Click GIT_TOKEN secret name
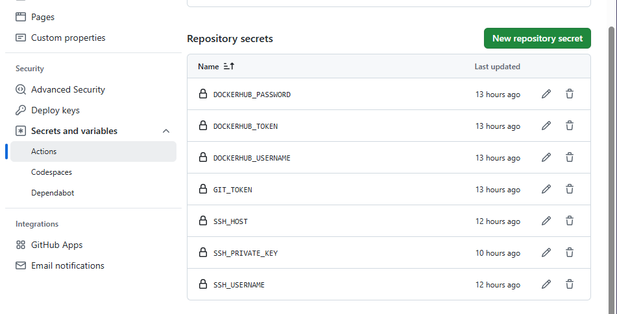The height and width of the screenshot is (314, 617). pos(232,190)
